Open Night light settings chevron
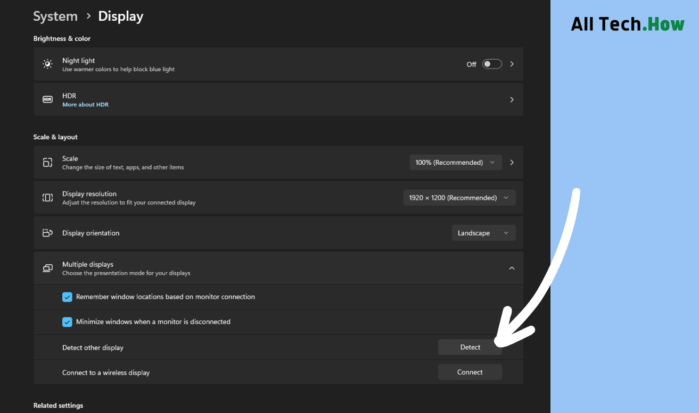Image resolution: width=699 pixels, height=413 pixels. (x=512, y=64)
